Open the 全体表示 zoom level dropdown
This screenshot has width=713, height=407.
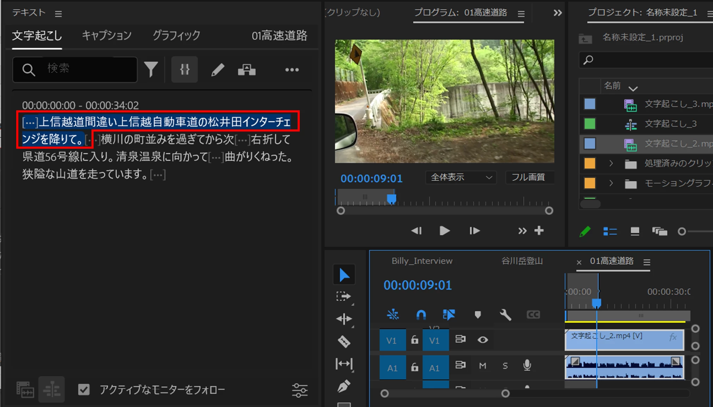click(x=461, y=177)
